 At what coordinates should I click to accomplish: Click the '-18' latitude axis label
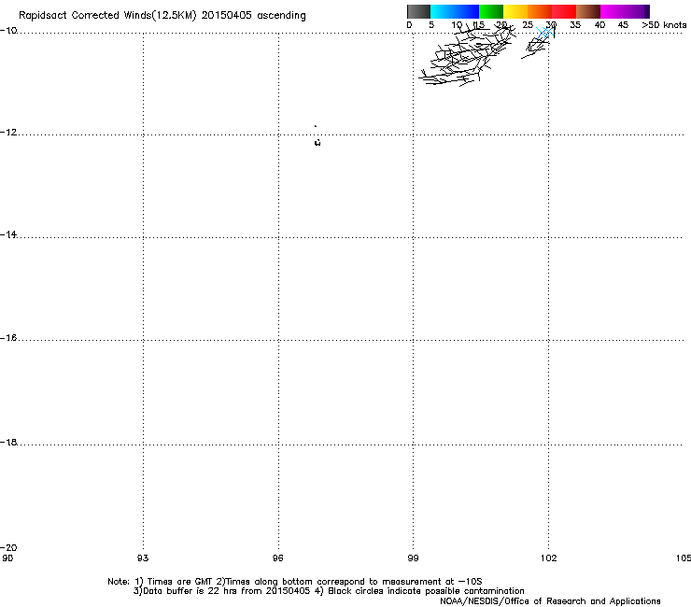[8, 442]
